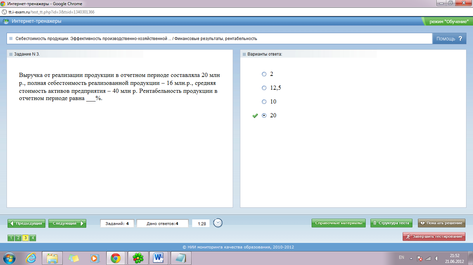Jump to question 4
473x265 pixels.
tap(33, 238)
